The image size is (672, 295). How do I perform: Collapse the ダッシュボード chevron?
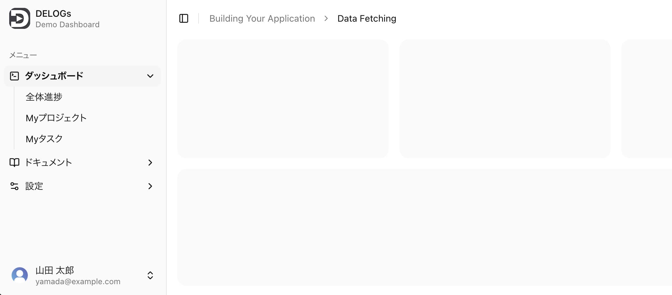point(150,76)
